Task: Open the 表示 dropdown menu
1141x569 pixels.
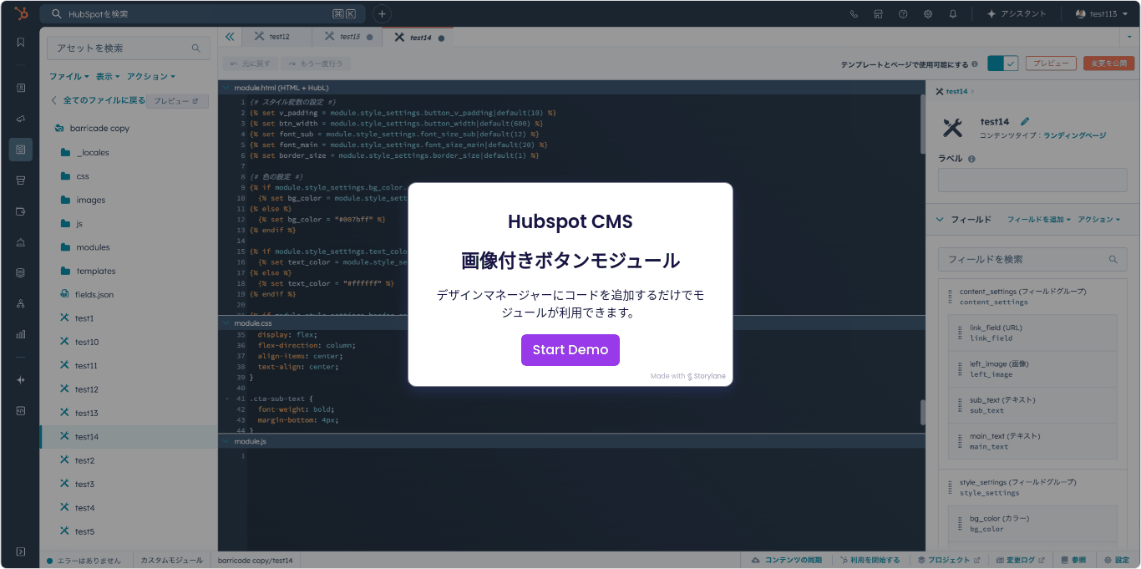Action: tap(108, 76)
